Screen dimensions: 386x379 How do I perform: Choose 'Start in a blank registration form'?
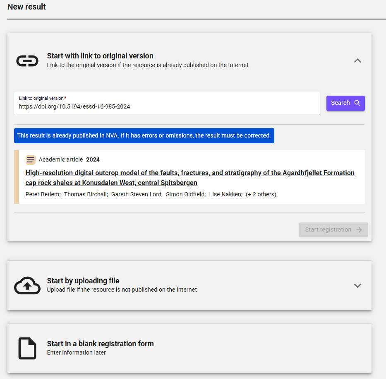click(100, 343)
